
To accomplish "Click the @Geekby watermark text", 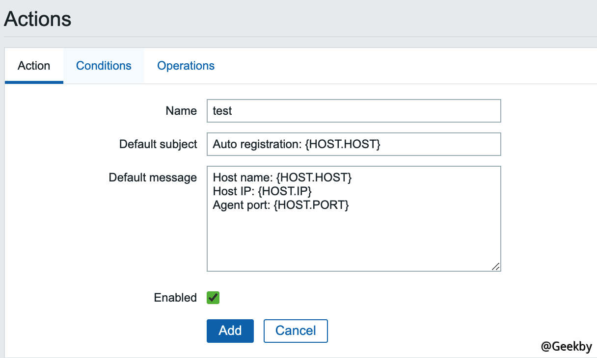I will [x=566, y=346].
